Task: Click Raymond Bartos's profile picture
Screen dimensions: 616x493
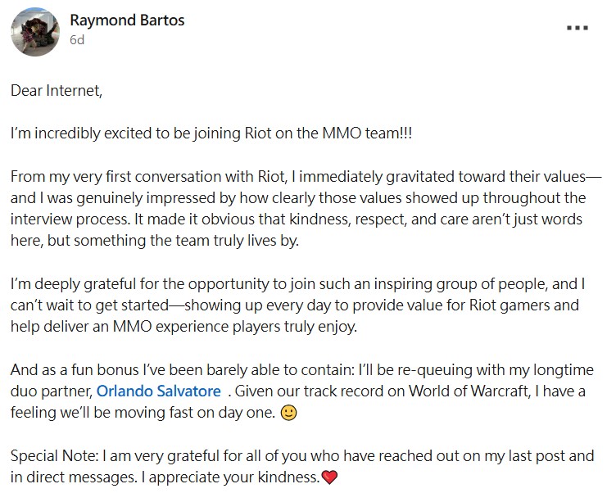Action: 34,30
